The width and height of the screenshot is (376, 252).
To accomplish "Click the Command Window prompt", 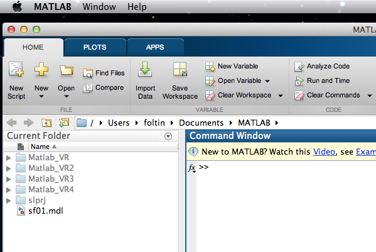I will click(x=204, y=167).
